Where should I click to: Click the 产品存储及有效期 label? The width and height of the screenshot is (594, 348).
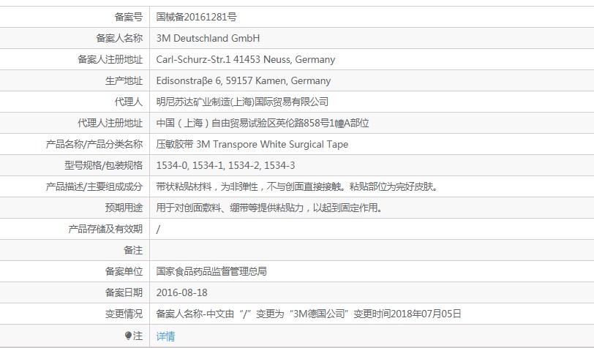pos(105,229)
